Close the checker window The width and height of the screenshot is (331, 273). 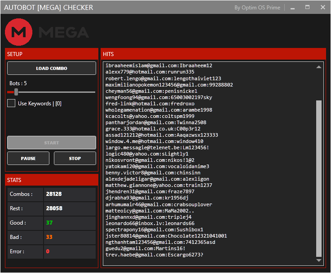click(323, 7)
